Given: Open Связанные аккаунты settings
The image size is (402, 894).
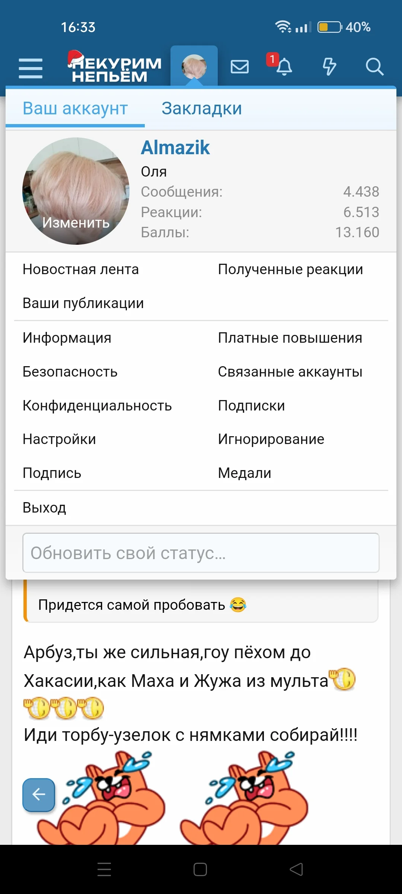Looking at the screenshot, I should 290,371.
